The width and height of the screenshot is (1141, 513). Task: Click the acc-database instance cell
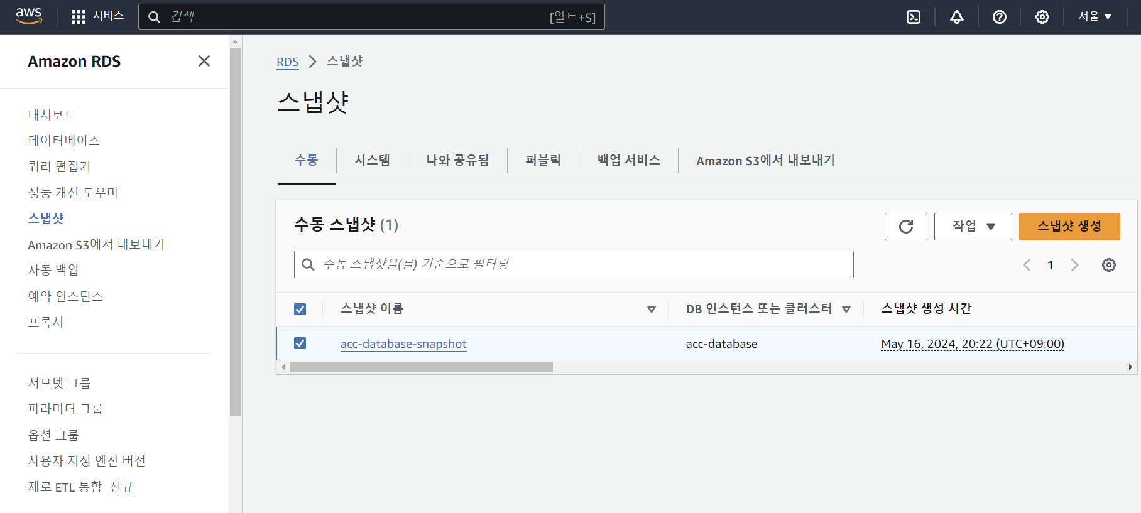(721, 343)
